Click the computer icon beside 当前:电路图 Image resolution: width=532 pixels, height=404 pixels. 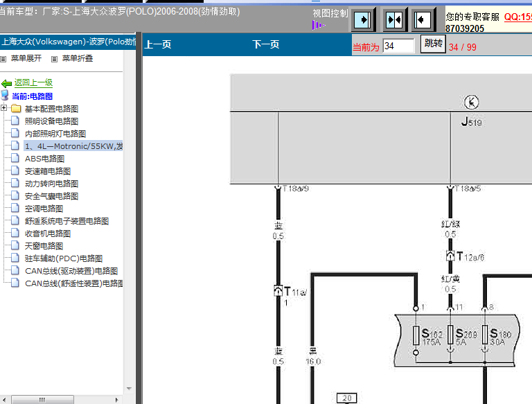5,96
